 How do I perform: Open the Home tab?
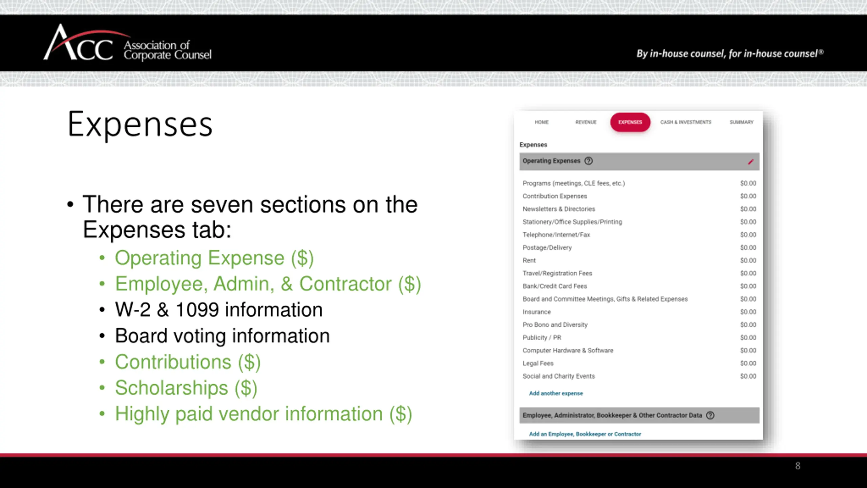point(541,122)
